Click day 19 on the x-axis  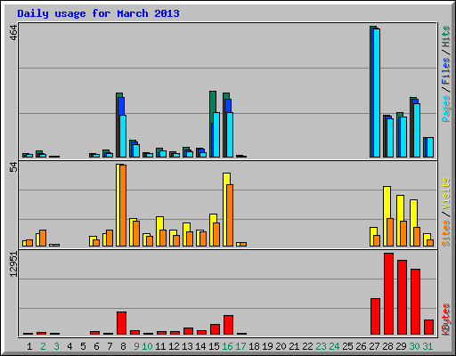pos(267,346)
